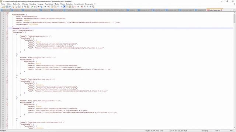236x132 pixels.
Task: Click the Zoom In toolbar icon
Action: tap(45, 7)
